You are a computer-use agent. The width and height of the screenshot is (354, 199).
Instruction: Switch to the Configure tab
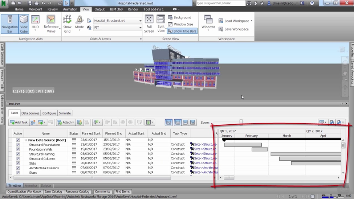point(49,113)
